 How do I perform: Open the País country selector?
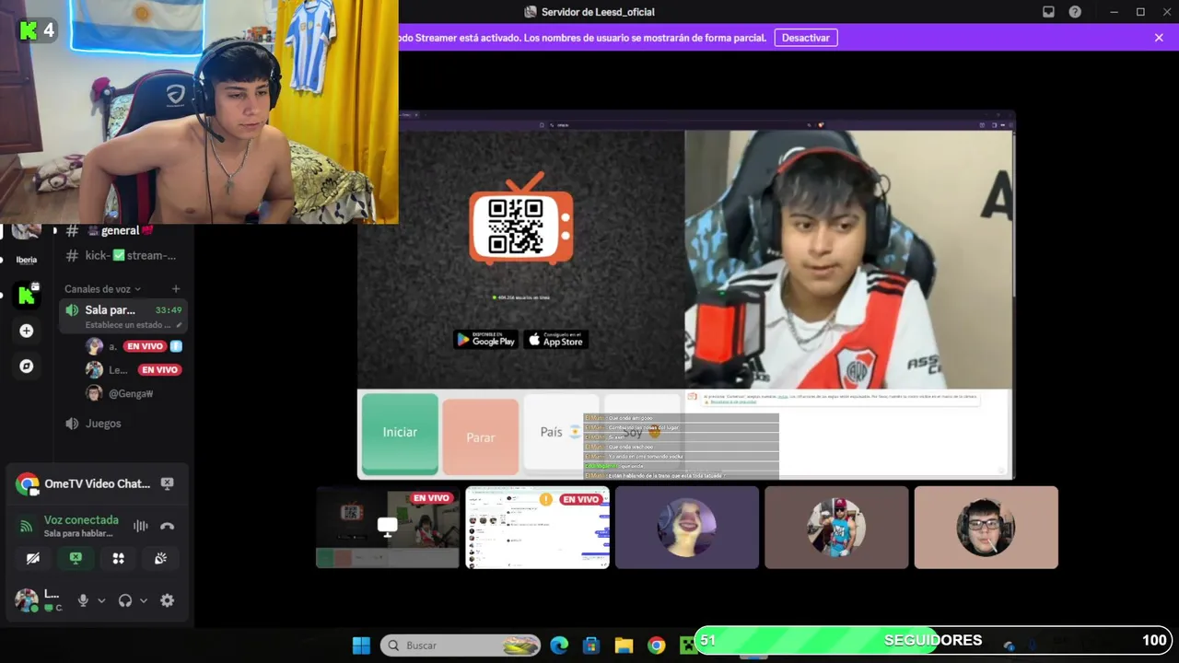(x=560, y=432)
